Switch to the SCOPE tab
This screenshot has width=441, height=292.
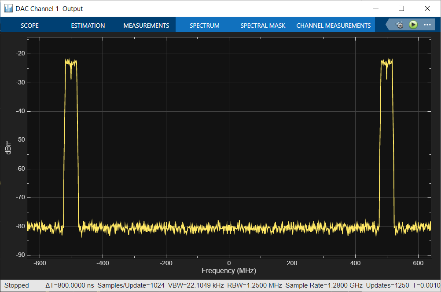[29, 26]
